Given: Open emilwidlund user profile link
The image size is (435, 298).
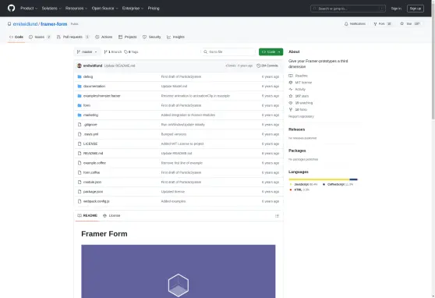Looking at the screenshot, I should pyautogui.click(x=25, y=24).
